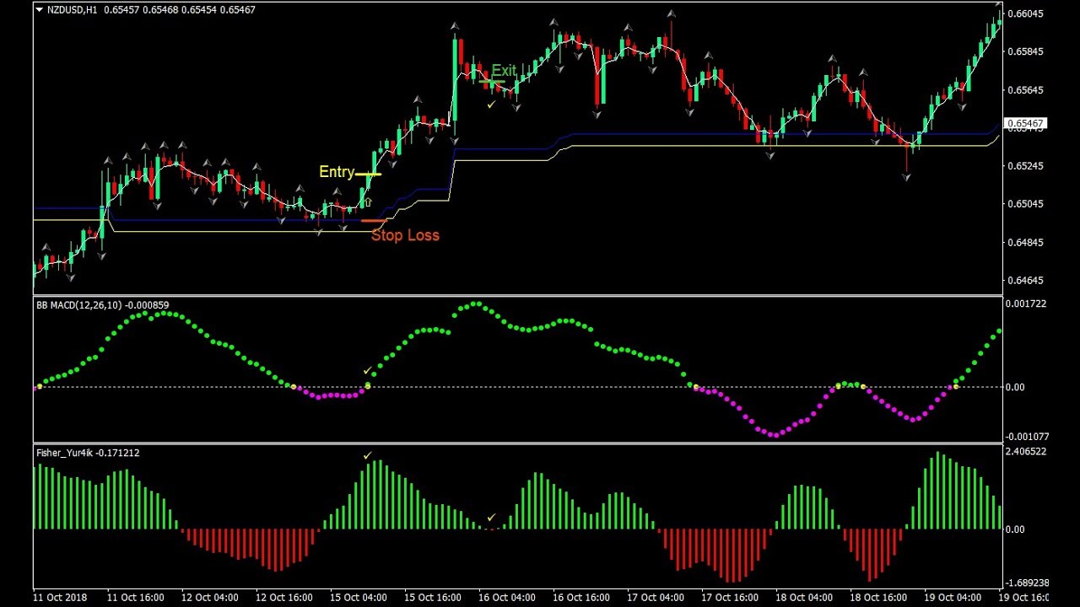
Task: Click the -1.689238 Fisher scale value
Action: coord(1029,583)
